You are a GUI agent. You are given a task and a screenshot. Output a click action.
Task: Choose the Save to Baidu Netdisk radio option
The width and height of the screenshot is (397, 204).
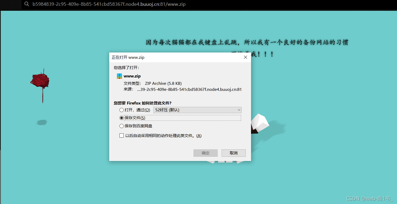[121, 126]
